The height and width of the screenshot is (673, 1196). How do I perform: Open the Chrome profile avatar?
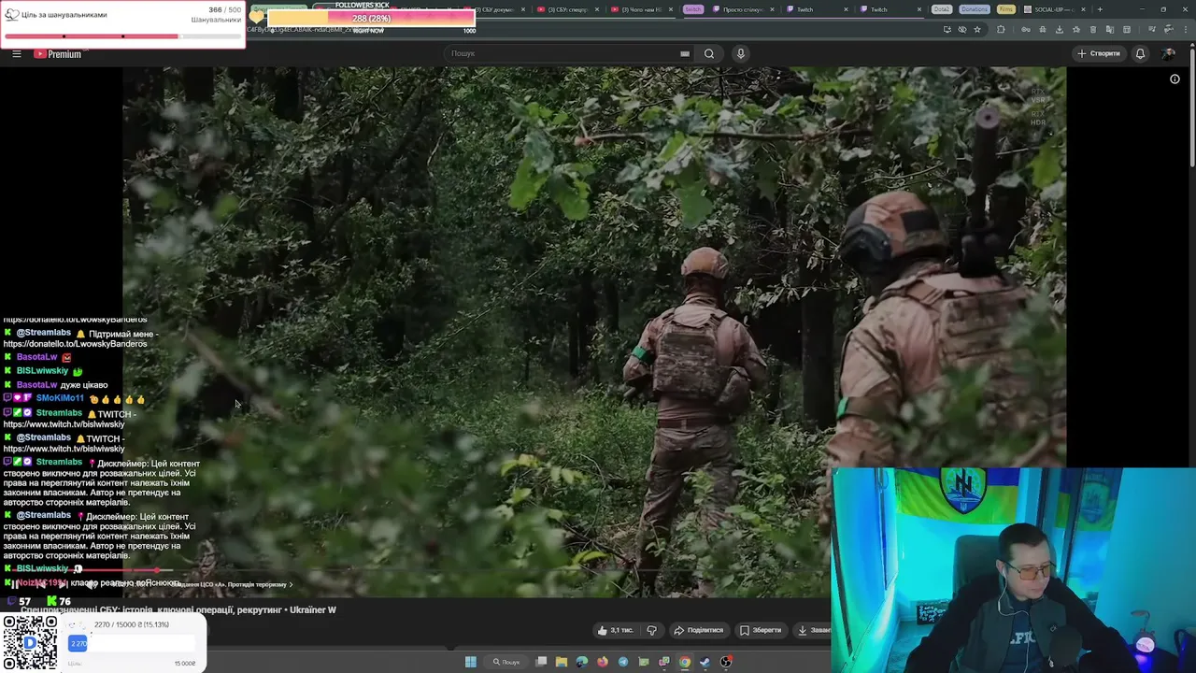tap(1168, 29)
